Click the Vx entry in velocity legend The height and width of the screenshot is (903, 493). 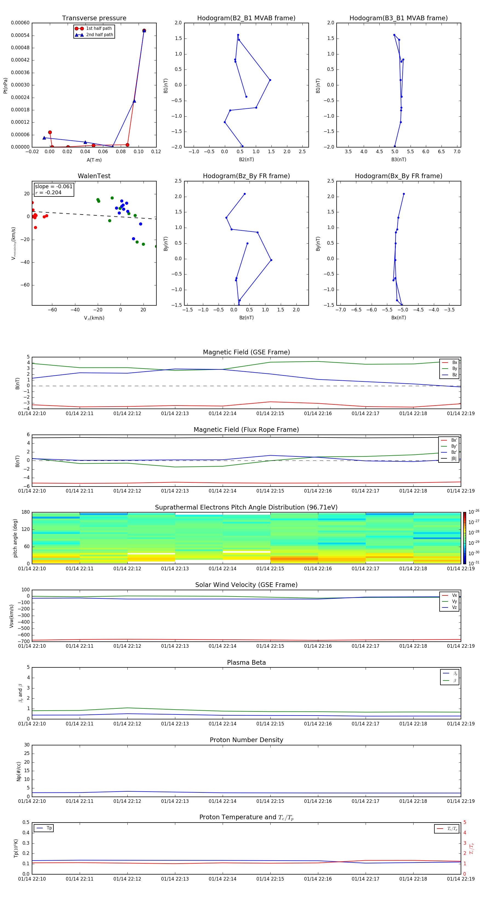449,596
